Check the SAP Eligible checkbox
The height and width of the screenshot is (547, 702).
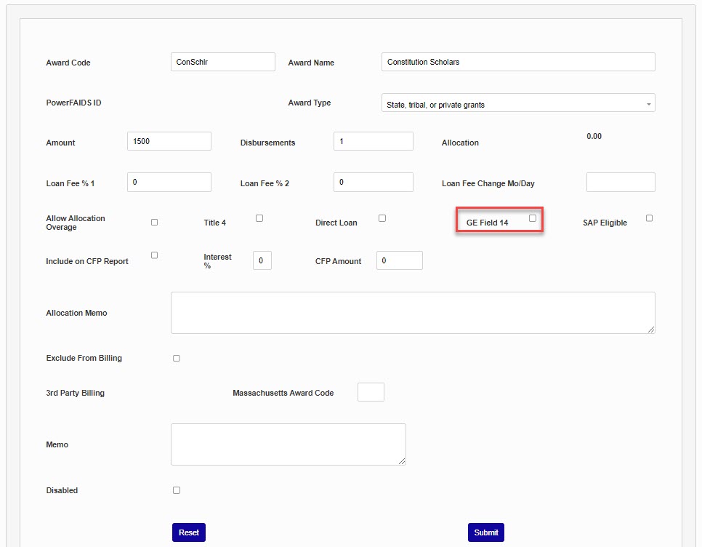click(x=649, y=218)
